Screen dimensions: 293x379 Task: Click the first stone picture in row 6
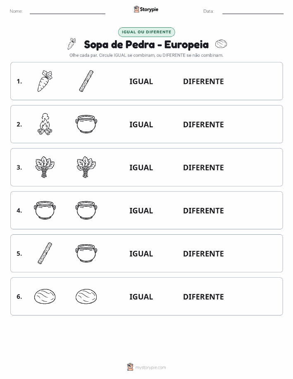point(45,296)
